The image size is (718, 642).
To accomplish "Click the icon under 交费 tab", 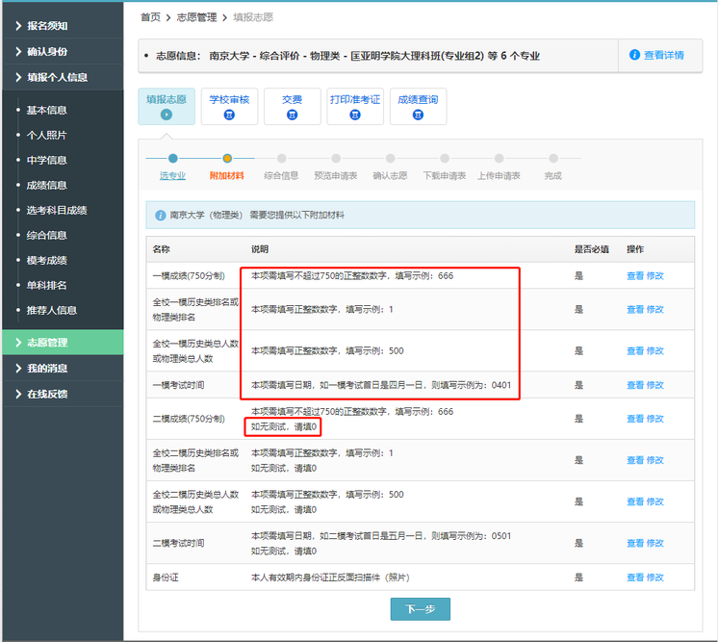I will pos(292,115).
